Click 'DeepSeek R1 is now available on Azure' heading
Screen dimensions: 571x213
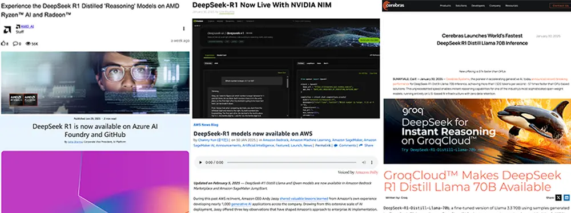point(95,130)
